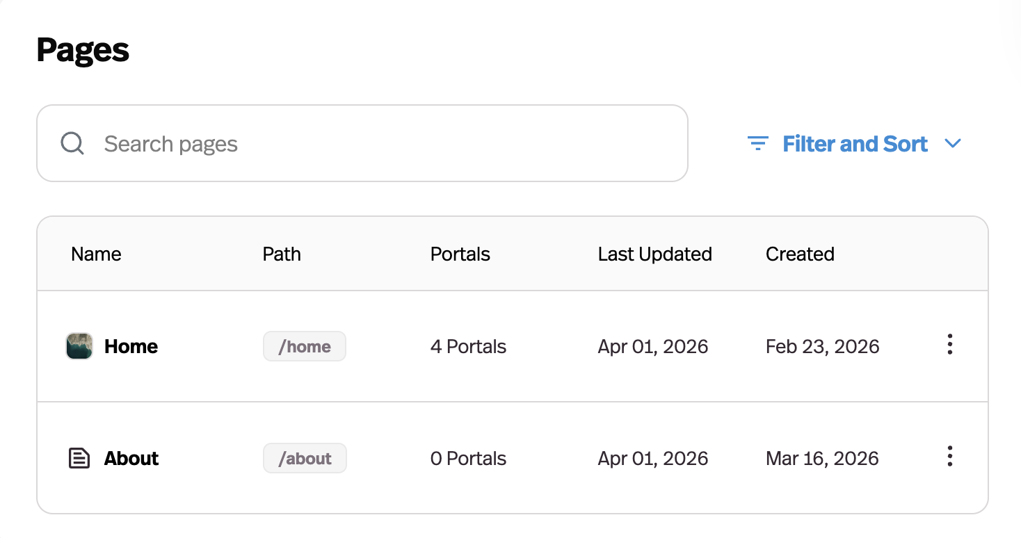Open the Home page

(x=131, y=346)
